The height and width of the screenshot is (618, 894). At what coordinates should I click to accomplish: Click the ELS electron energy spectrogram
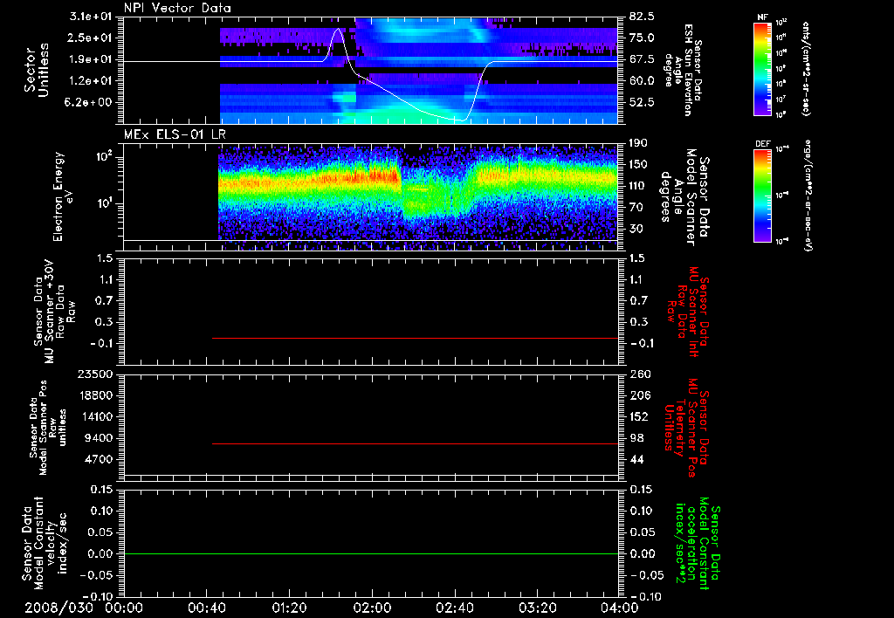click(x=418, y=197)
